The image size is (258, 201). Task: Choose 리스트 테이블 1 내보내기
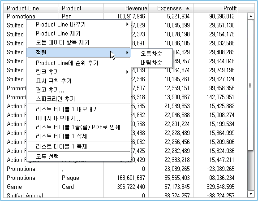tap(79, 109)
